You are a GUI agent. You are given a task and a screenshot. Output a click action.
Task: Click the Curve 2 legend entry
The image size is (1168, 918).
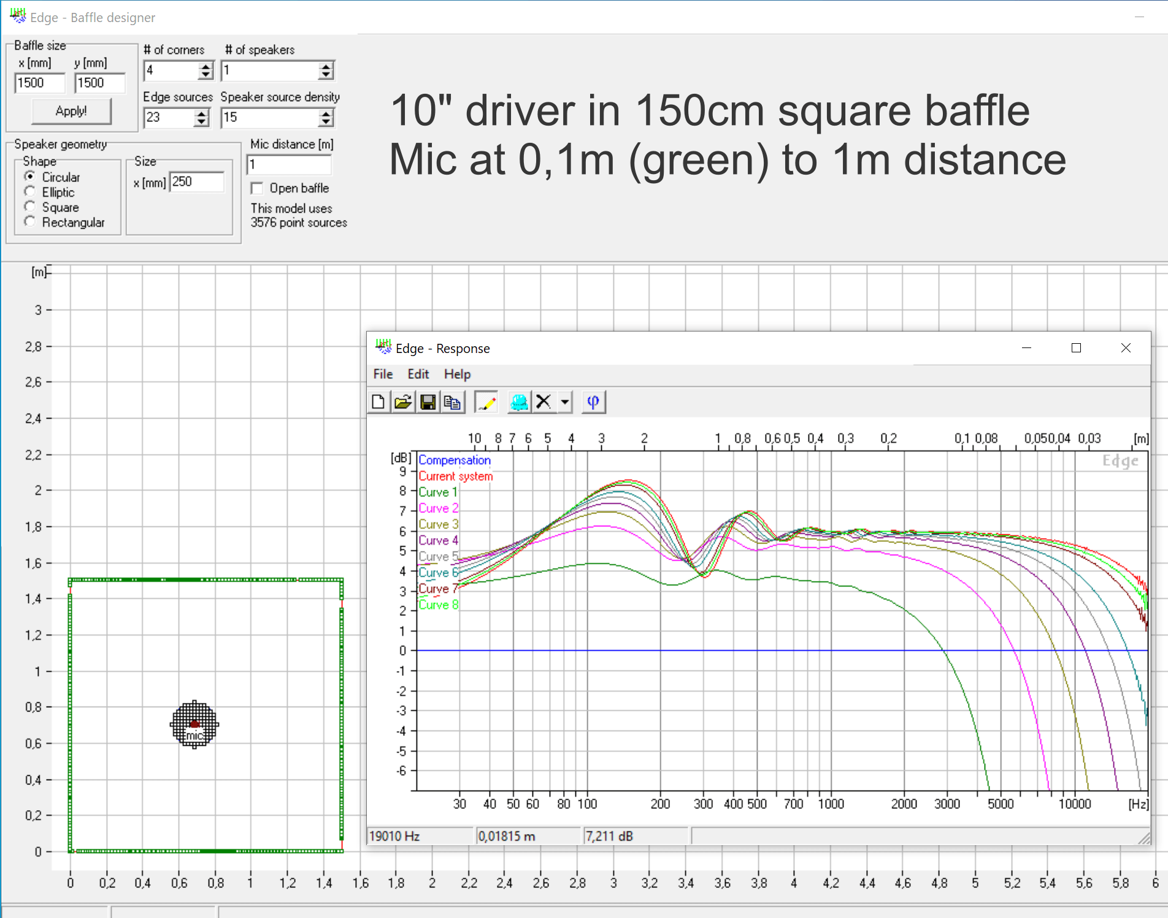click(438, 508)
